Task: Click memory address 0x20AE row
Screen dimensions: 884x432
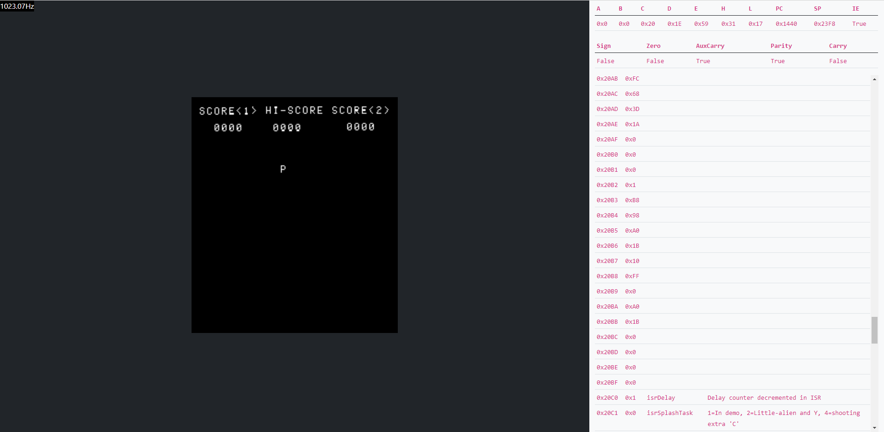Action: pyautogui.click(x=733, y=124)
